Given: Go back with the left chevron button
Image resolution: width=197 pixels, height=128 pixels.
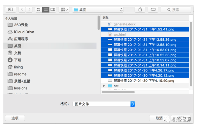Looking at the screenshot, I should pyautogui.click(x=22, y=10).
